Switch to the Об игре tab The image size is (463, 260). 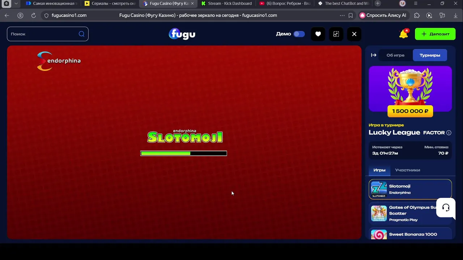coord(395,55)
